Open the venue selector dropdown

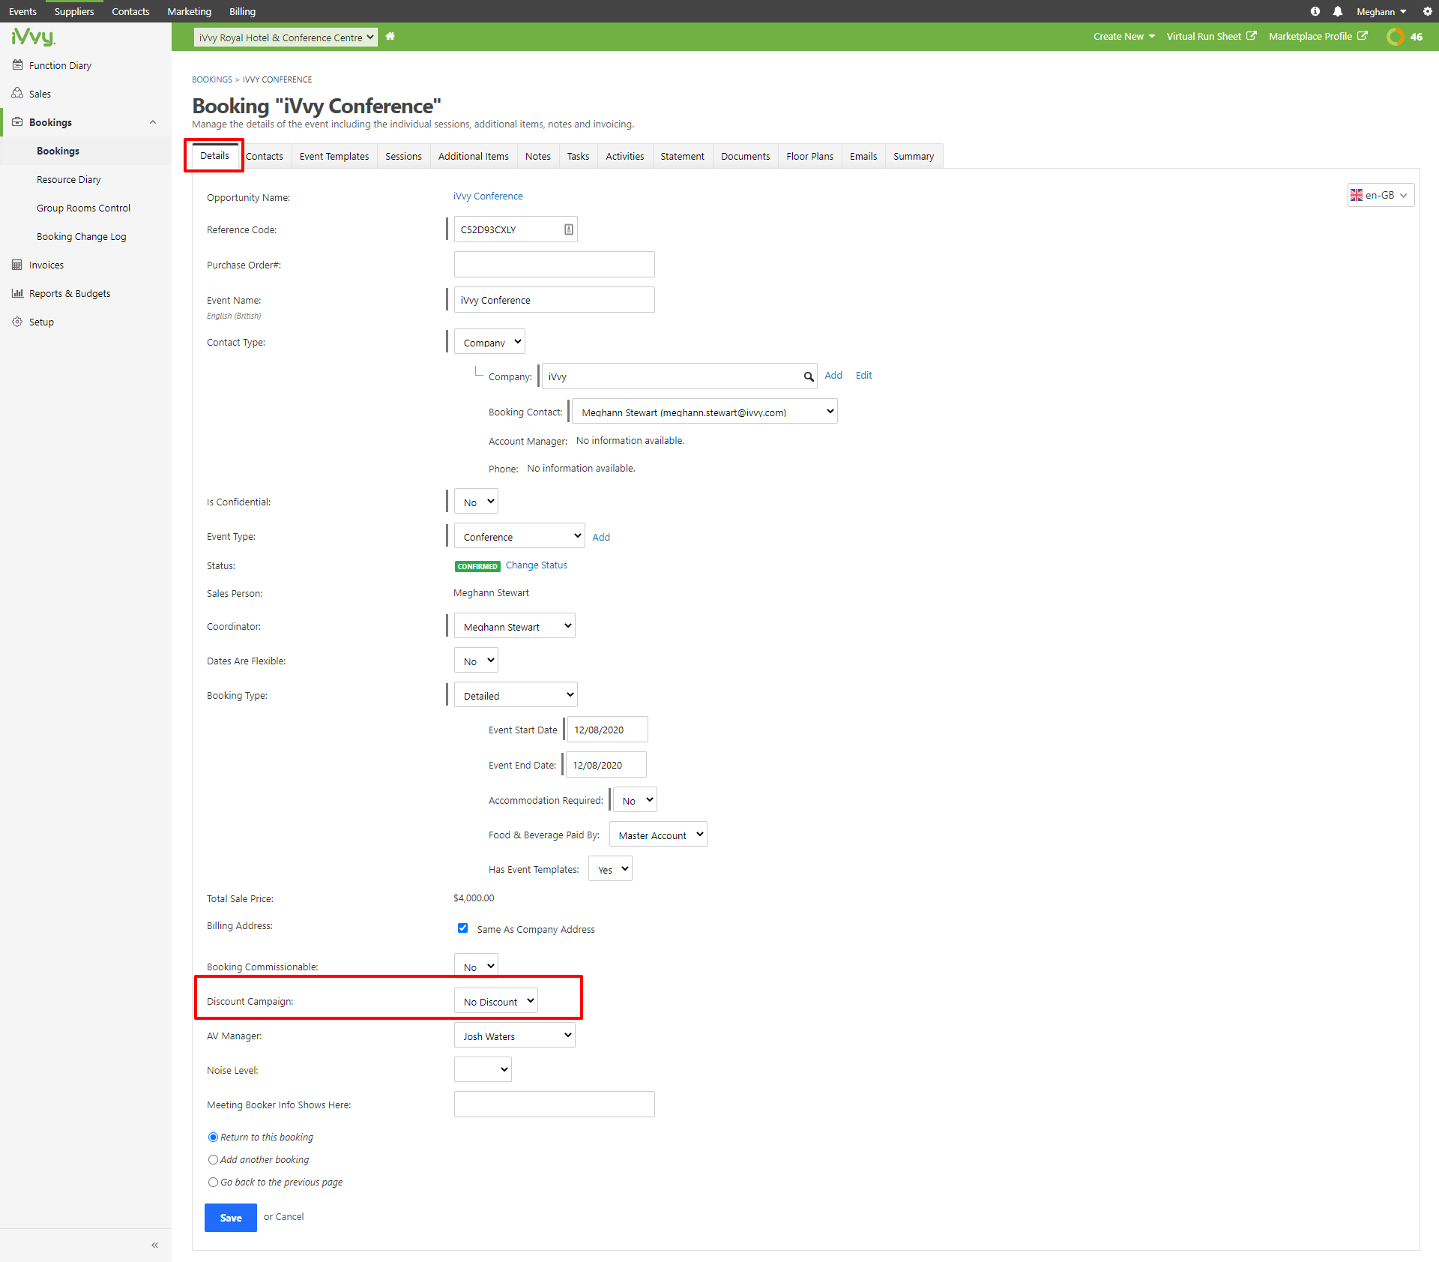286,37
